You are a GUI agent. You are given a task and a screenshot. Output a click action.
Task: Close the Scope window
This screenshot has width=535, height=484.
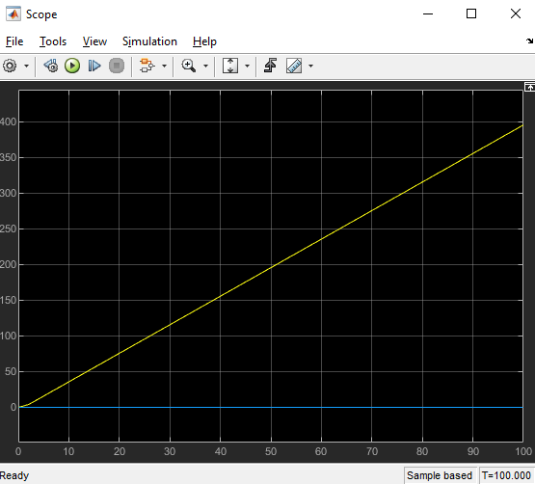pos(516,14)
